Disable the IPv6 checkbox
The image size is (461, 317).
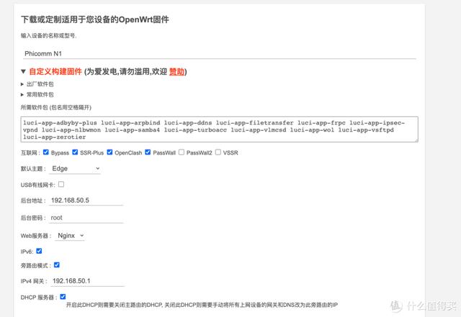[x=39, y=251]
